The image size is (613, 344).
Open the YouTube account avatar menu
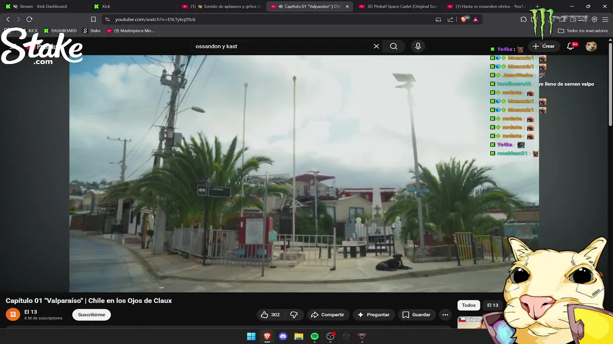point(591,46)
